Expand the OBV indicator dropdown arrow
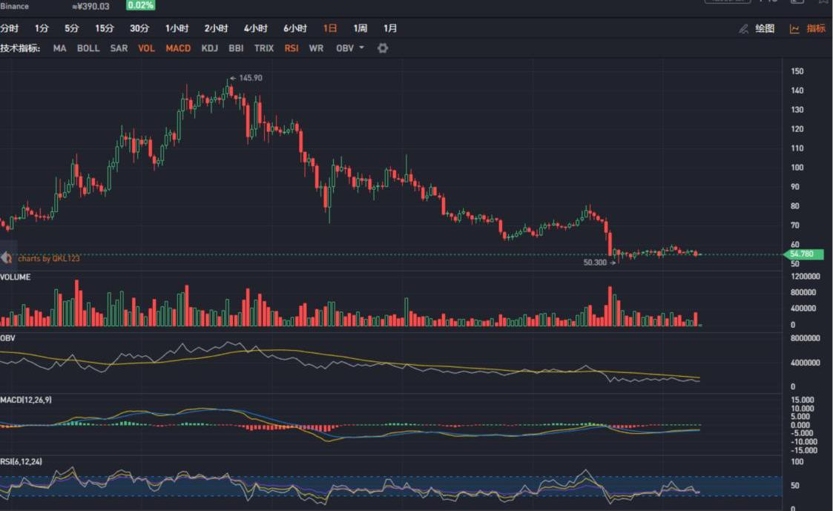Viewport: 833px width, 511px height. [x=362, y=48]
